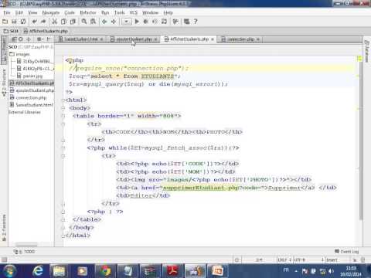The width and height of the screenshot is (371, 278).
Task: Collapse the first tr code fold marker
Action: [x=63, y=124]
